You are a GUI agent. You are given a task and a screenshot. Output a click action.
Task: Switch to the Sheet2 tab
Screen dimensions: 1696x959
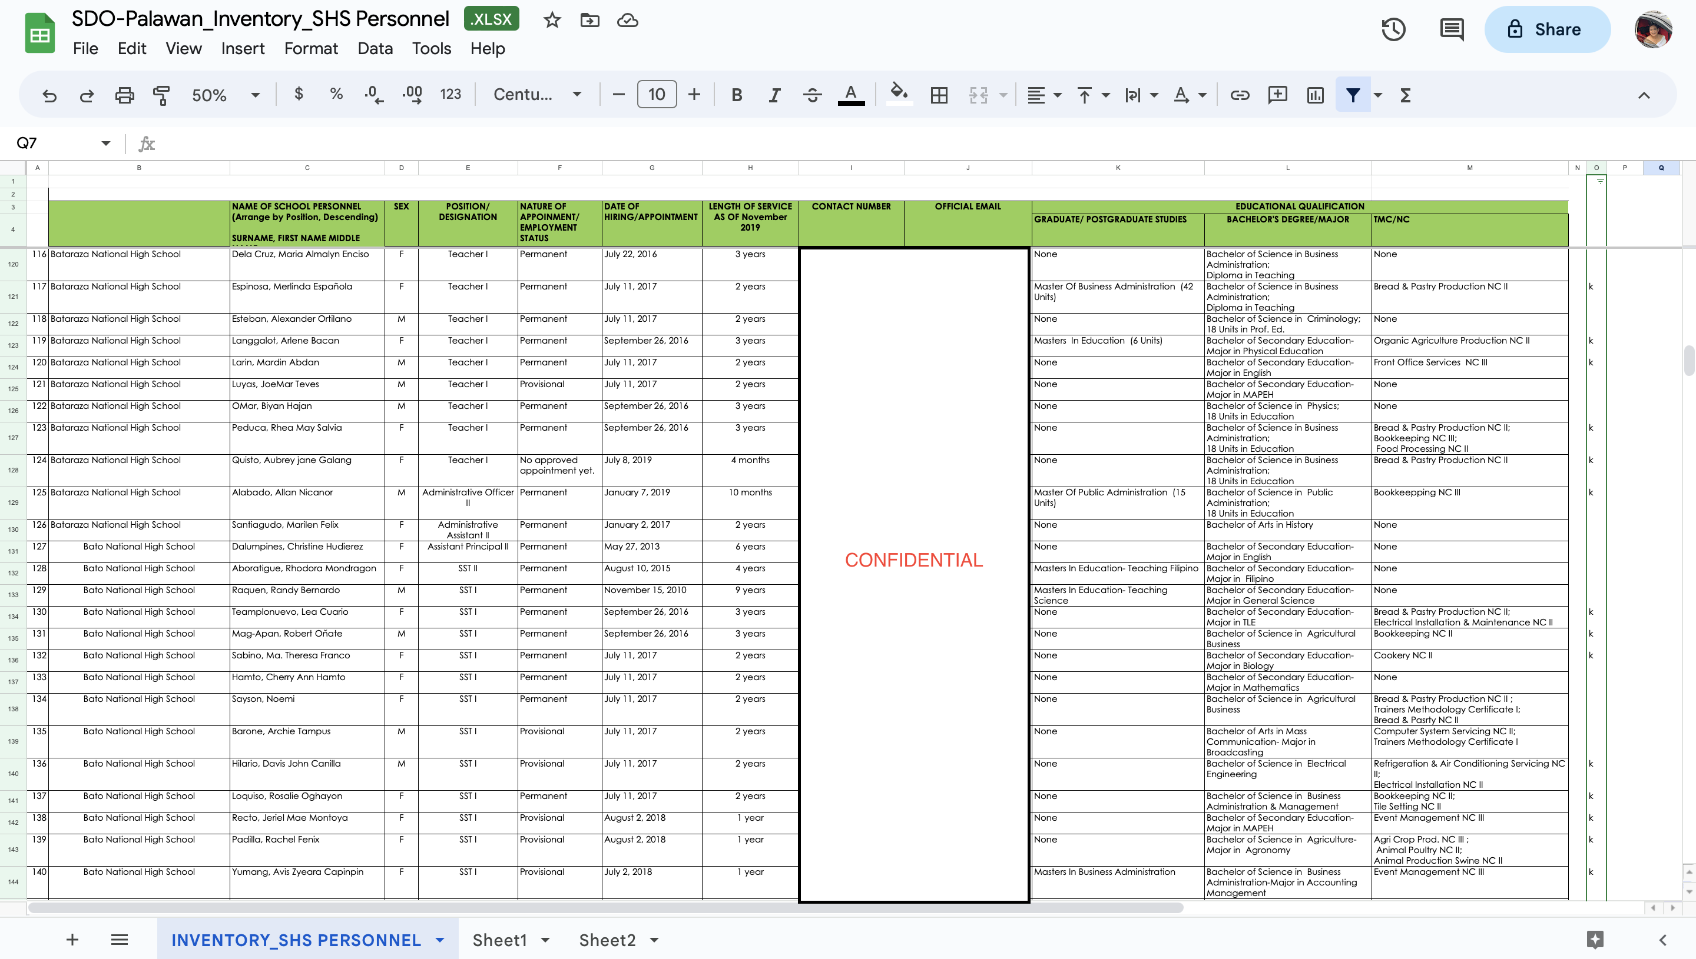point(607,940)
